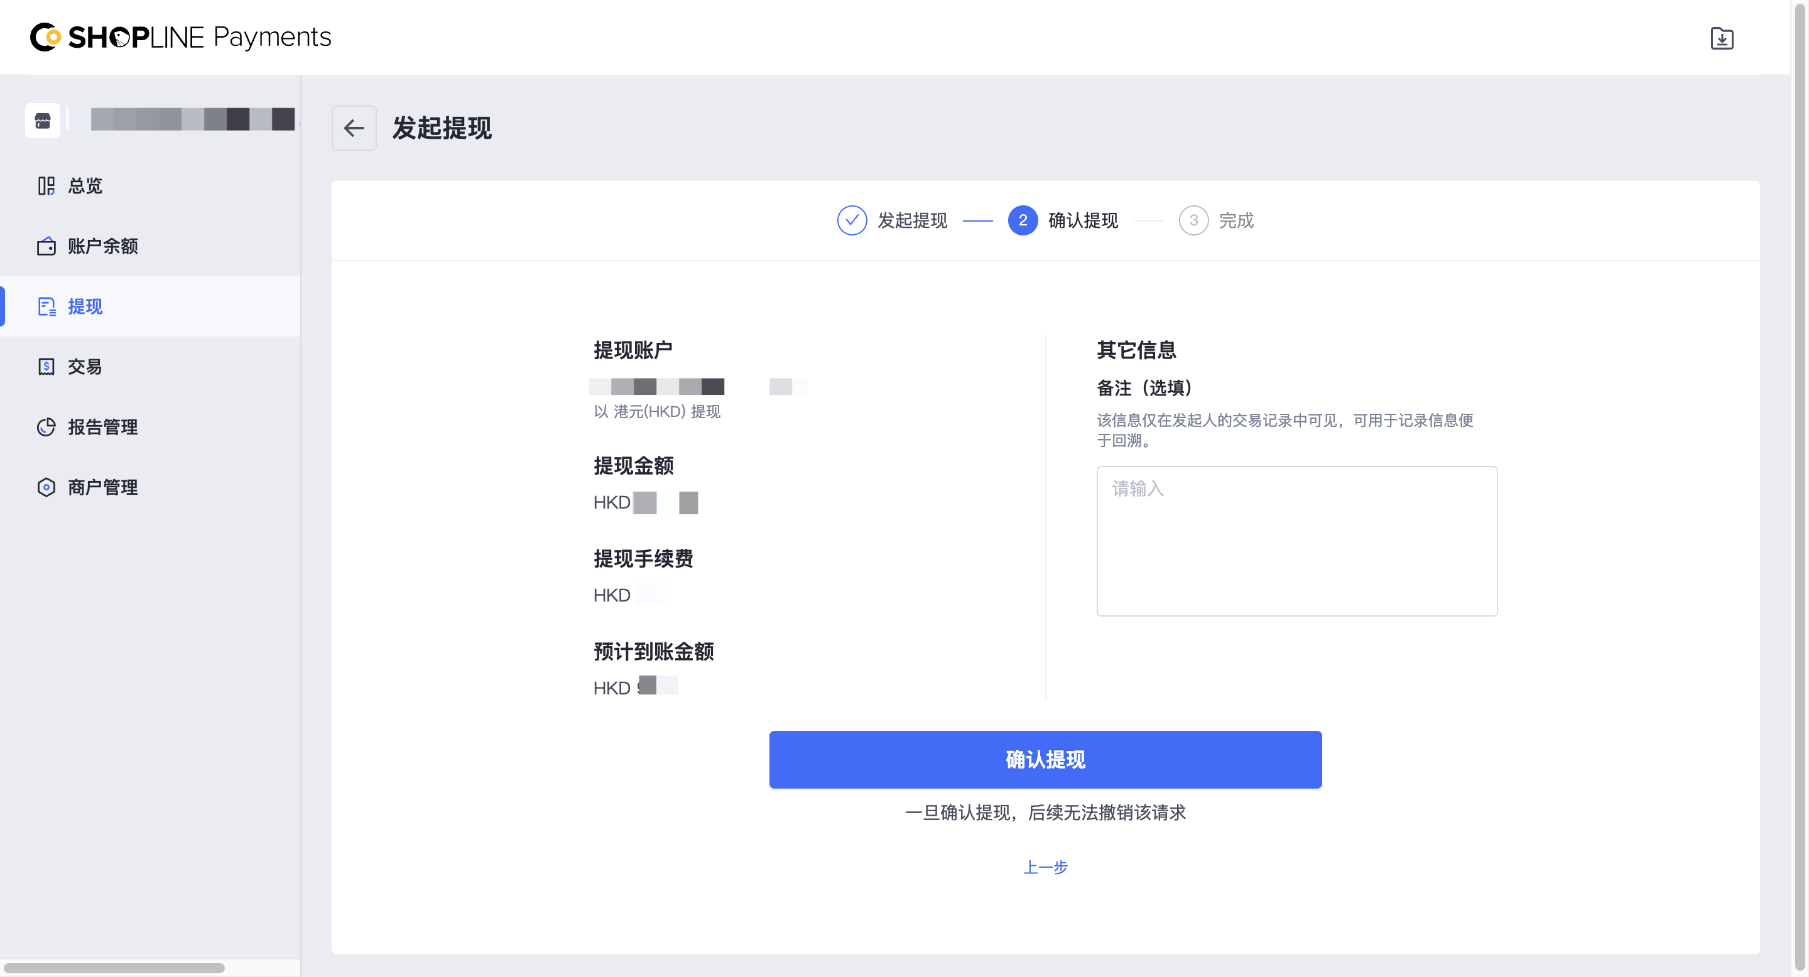The image size is (1809, 977).
Task: Focus the 备注 remarks text area
Action: coord(1296,541)
